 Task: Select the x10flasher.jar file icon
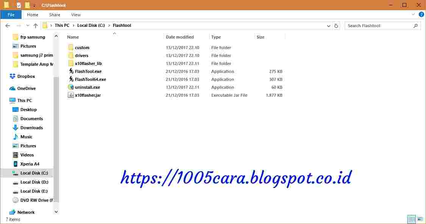[x=71, y=95]
